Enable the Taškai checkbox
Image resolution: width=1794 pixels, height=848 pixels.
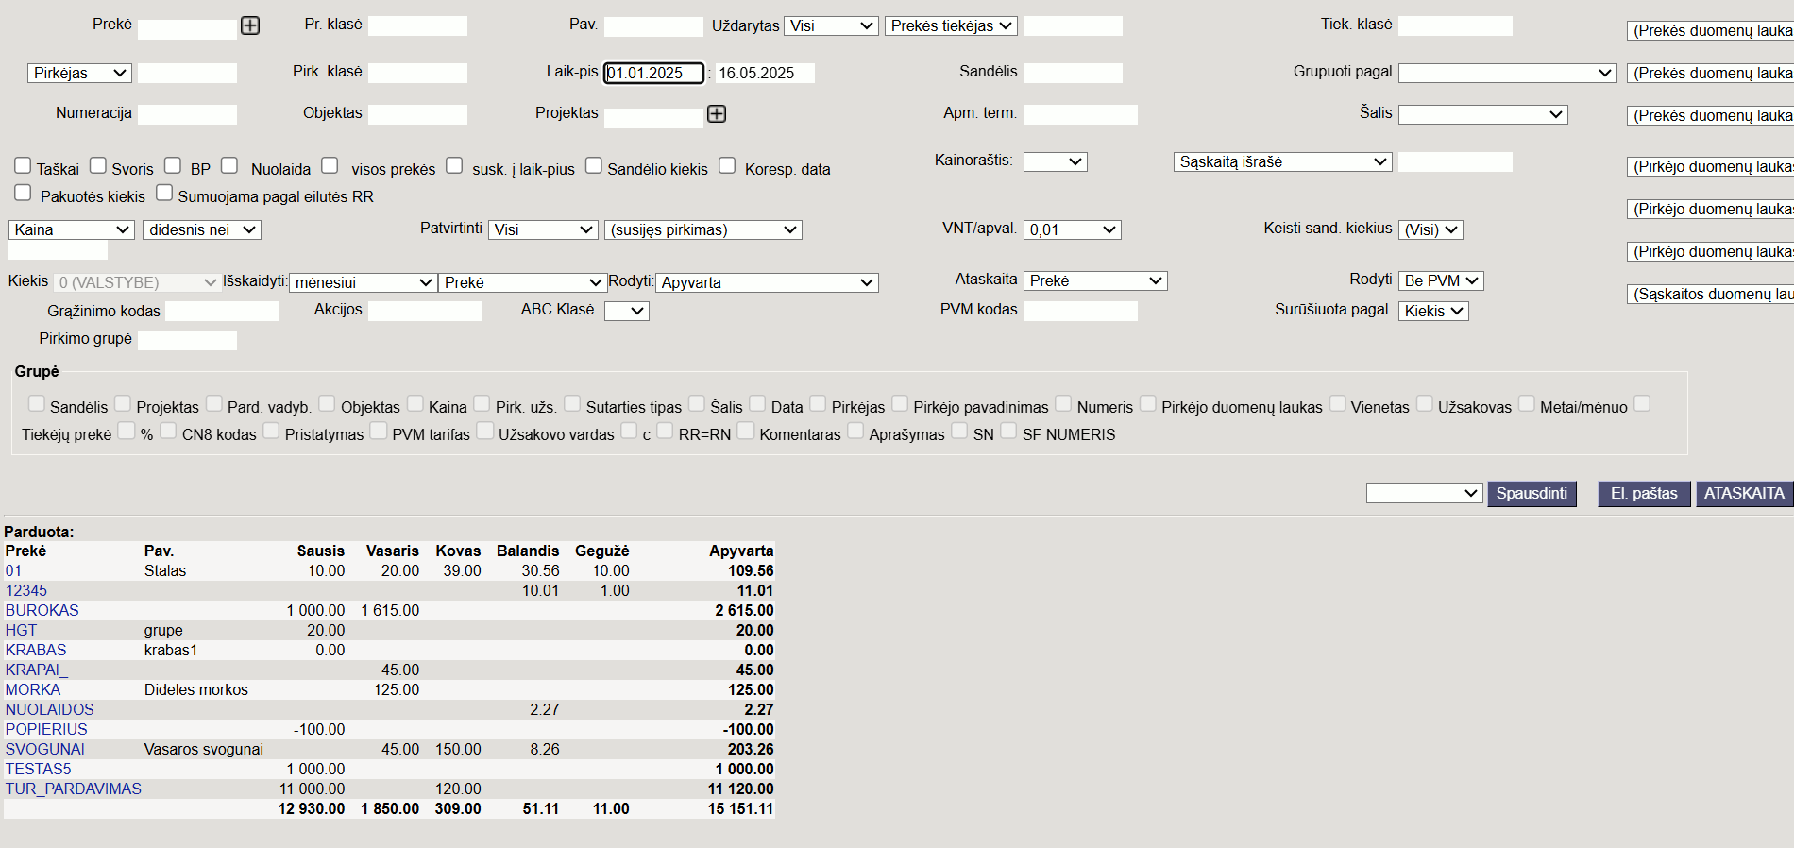click(x=23, y=165)
